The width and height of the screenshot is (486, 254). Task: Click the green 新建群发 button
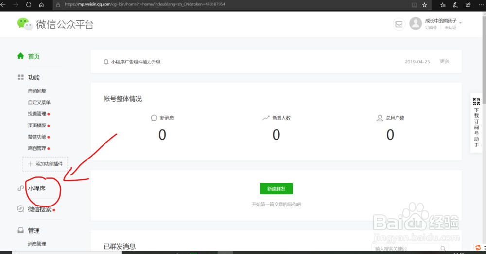point(276,189)
